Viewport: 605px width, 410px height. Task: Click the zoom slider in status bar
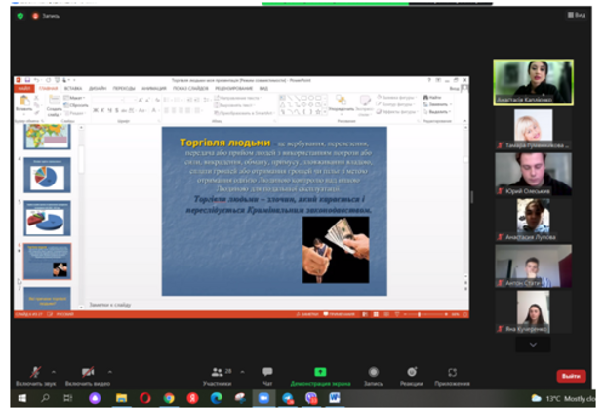424,314
